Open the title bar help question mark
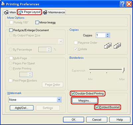 (123, 4)
